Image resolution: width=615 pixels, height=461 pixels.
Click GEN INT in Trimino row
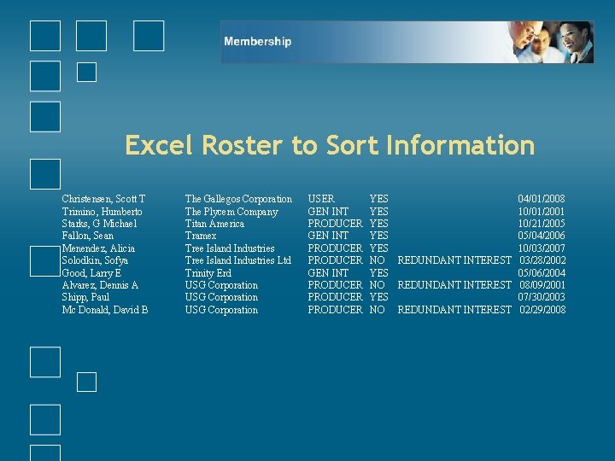click(x=328, y=212)
